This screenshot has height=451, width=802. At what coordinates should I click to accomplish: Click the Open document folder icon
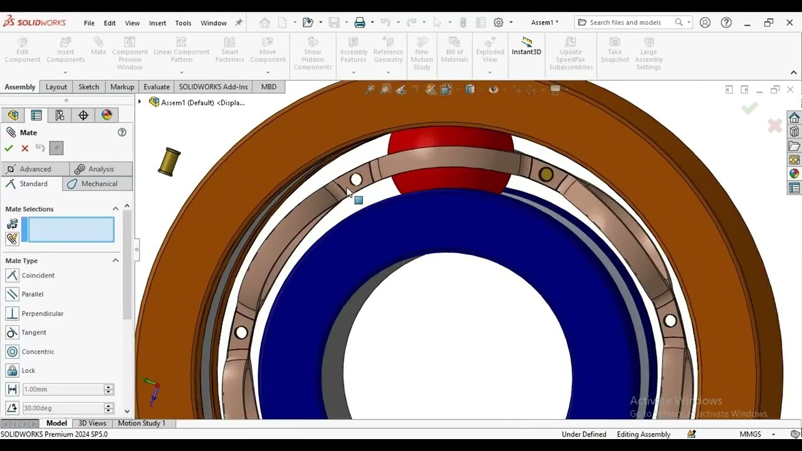point(308,23)
